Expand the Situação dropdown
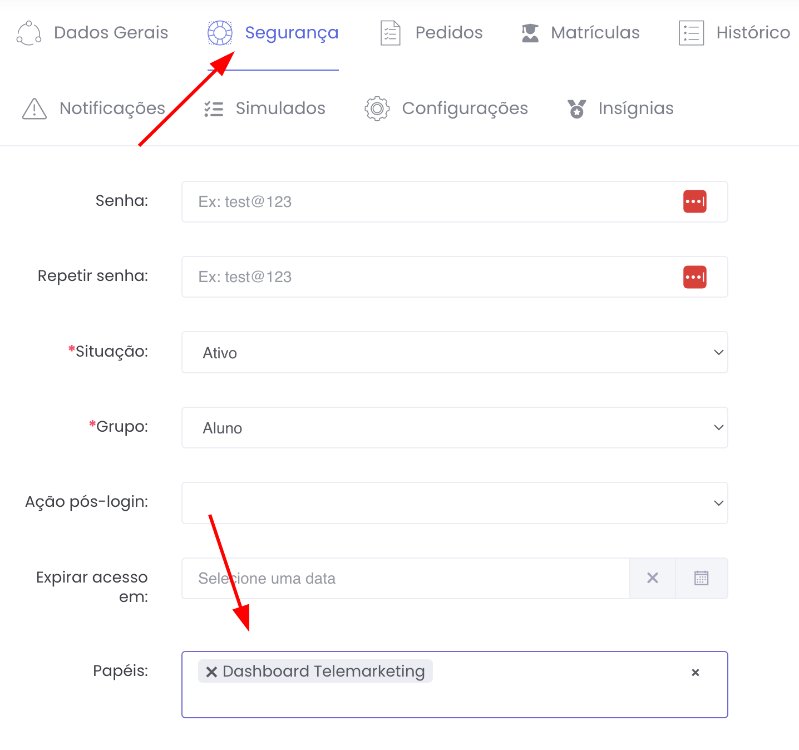Viewport: 799px width, 750px height. 454,352
